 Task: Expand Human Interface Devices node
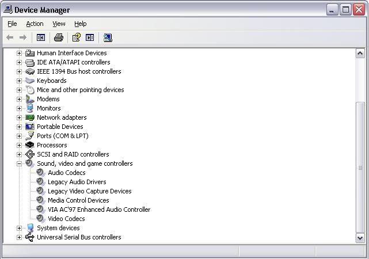click(19, 53)
